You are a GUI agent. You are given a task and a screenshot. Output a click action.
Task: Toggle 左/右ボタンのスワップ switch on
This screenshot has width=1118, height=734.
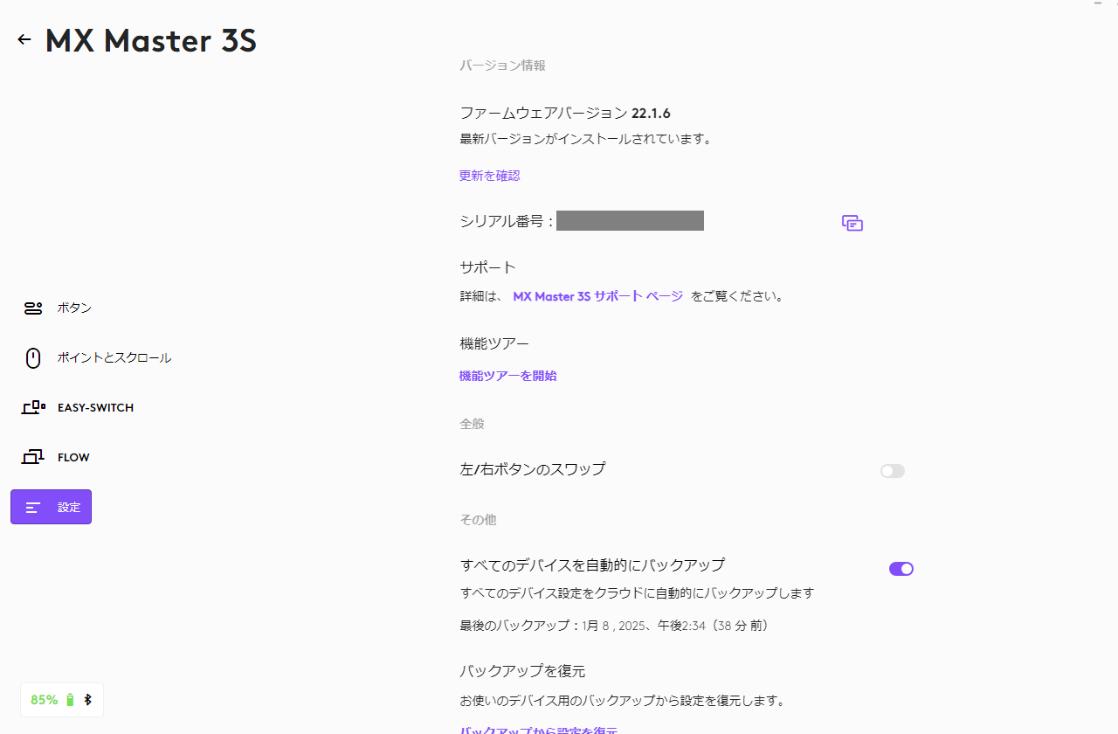point(892,471)
